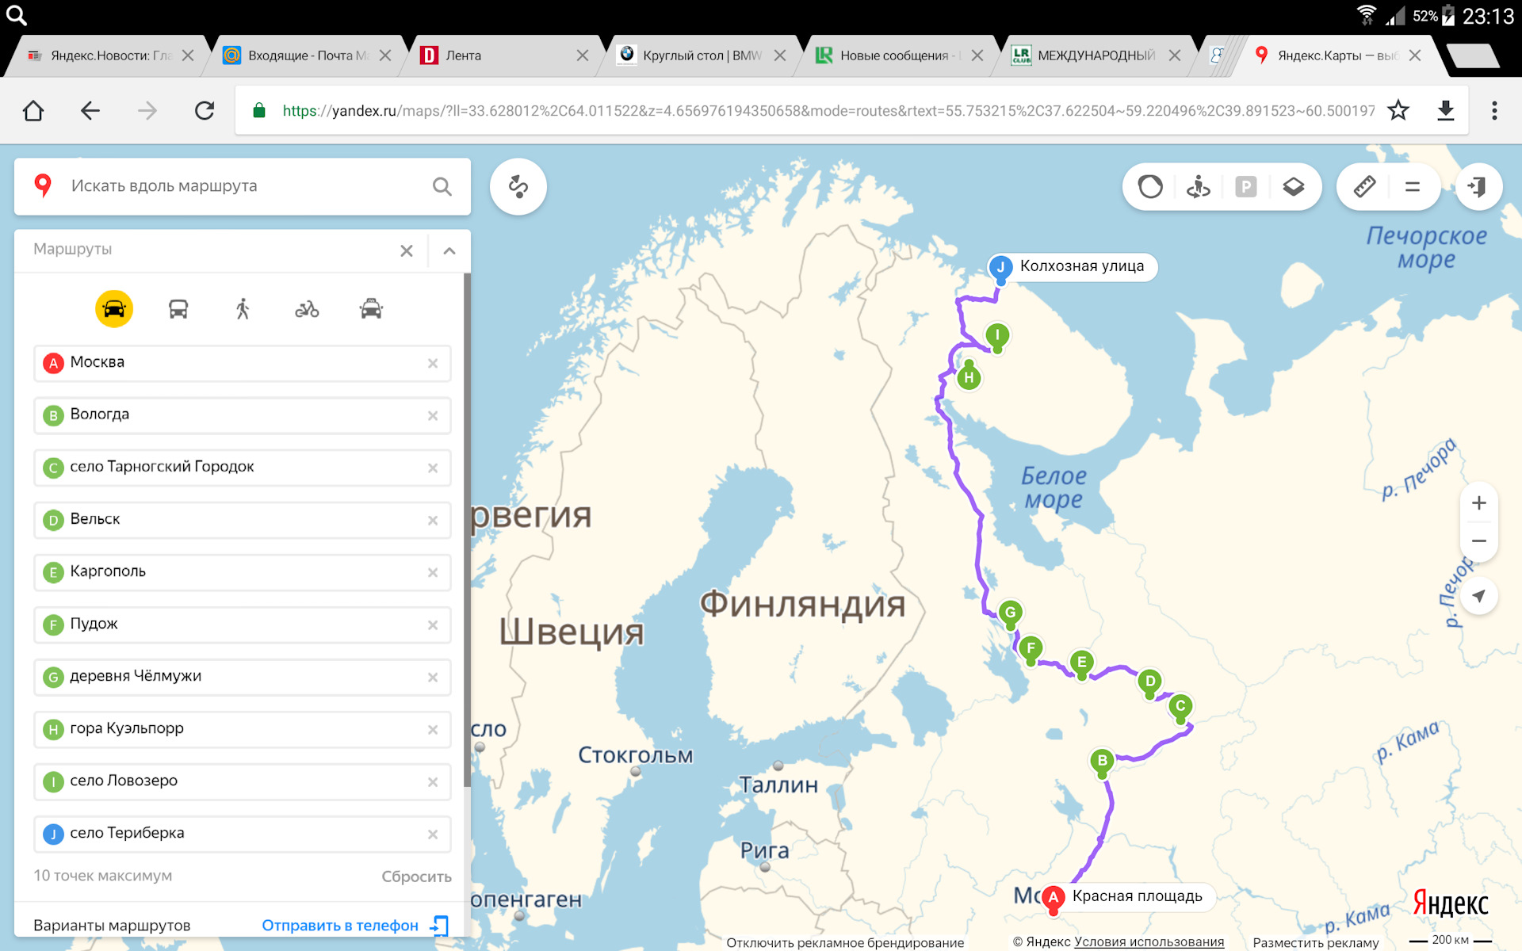Click the my location arrow button
1522x951 pixels.
pos(1478,596)
